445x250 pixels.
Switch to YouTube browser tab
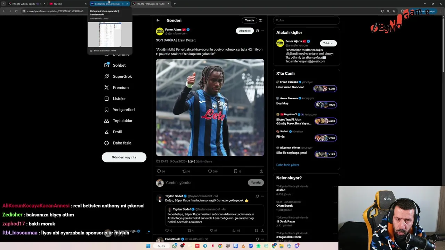[x=68, y=4]
